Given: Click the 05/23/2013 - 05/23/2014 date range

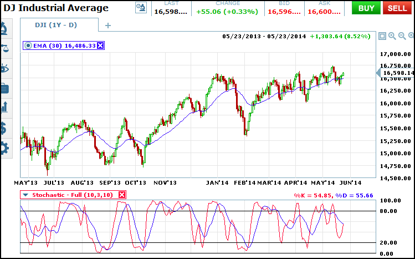Looking at the screenshot, I should [x=264, y=36].
